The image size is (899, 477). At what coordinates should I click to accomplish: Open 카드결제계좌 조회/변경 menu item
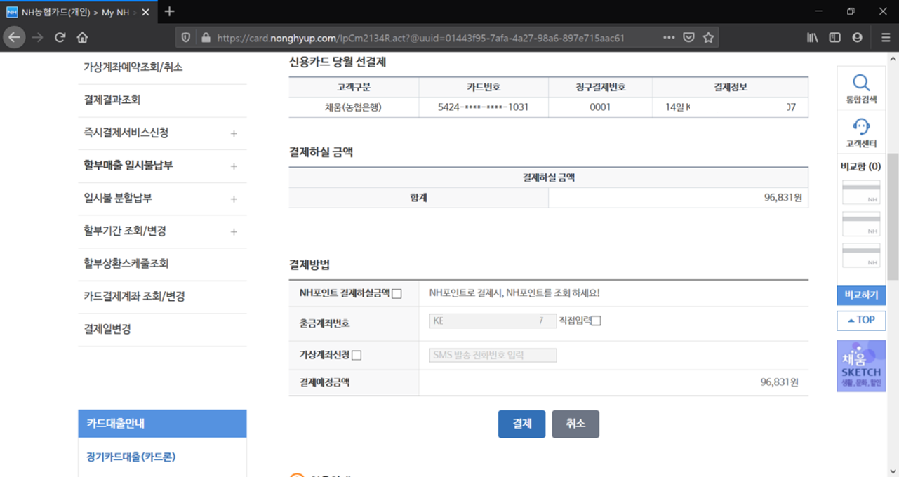tap(134, 296)
